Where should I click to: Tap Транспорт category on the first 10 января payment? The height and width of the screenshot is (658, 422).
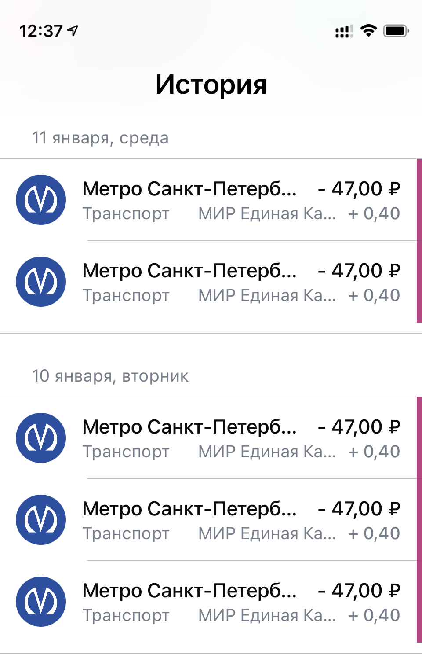(126, 452)
